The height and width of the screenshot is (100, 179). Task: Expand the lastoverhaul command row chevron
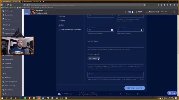[x=144, y=94]
